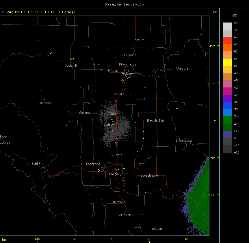Click the Olds town label
This screenshot has height=243, width=249.
tap(112, 114)
